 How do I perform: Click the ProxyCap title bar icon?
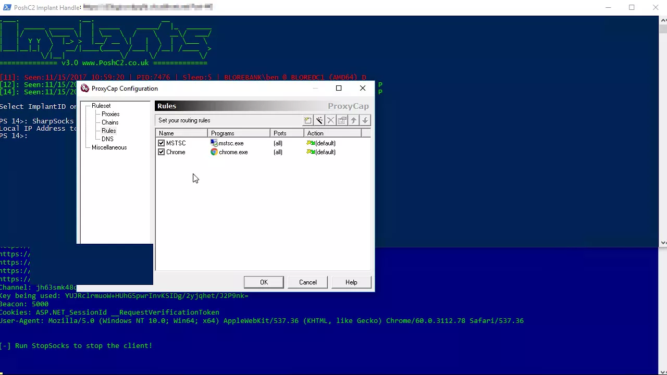coord(85,88)
